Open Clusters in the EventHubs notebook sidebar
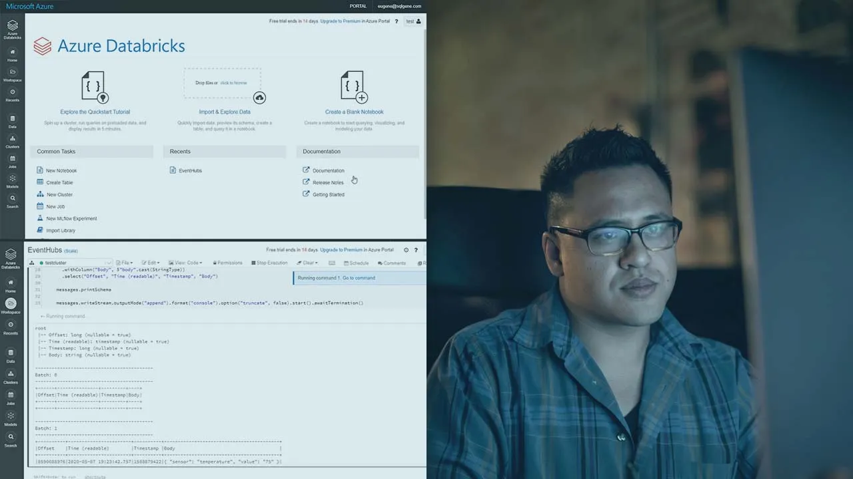The width and height of the screenshot is (853, 479). 11,377
